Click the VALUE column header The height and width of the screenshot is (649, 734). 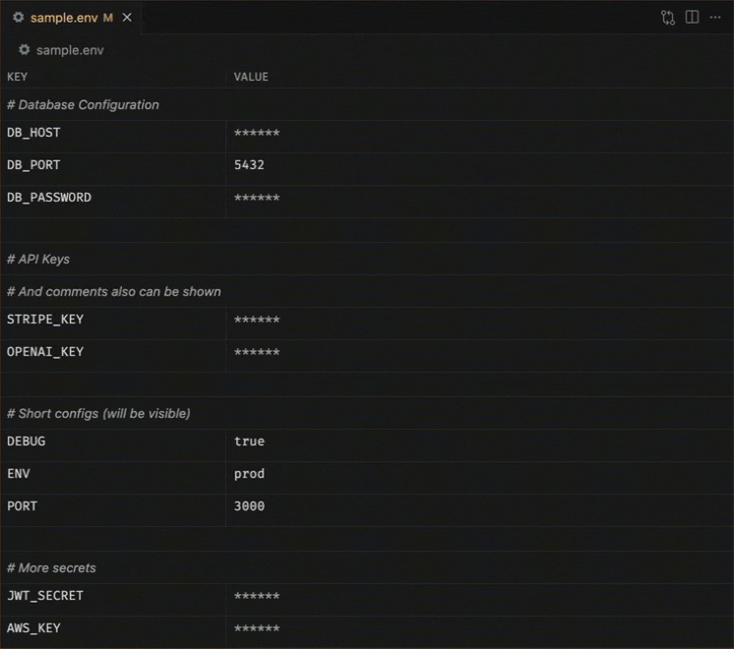(x=251, y=77)
